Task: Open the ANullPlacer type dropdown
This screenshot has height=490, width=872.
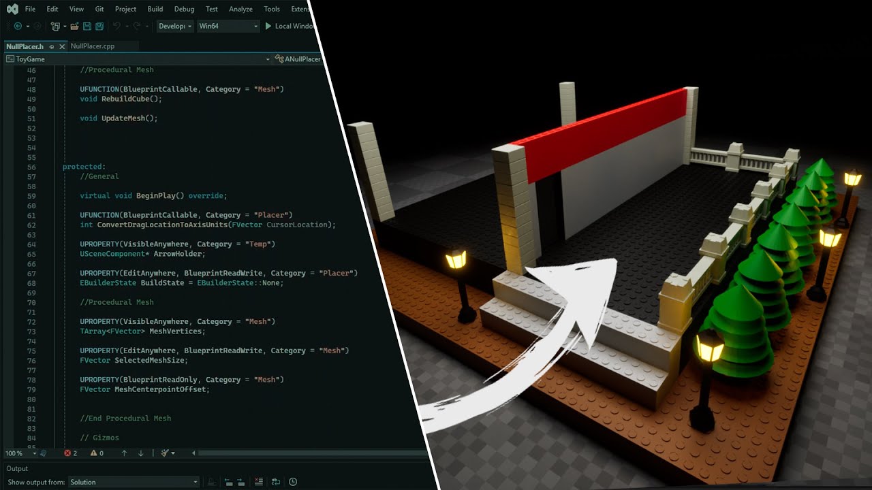Action: click(x=298, y=59)
